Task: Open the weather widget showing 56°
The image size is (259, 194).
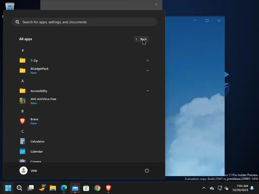Action: coord(42,188)
